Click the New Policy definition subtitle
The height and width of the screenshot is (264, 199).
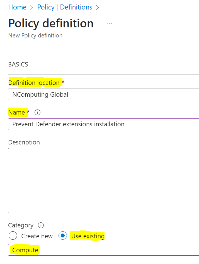(x=35, y=35)
